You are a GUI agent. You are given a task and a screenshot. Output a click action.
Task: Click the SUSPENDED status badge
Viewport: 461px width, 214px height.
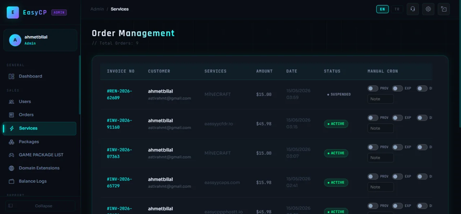pos(339,94)
